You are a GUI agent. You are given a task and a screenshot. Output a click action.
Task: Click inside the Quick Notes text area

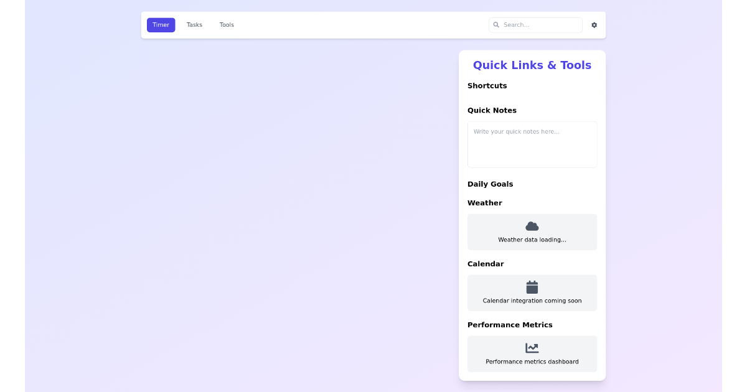click(532, 144)
